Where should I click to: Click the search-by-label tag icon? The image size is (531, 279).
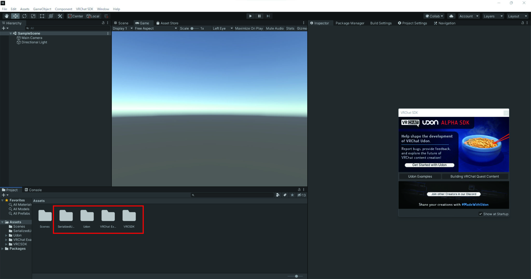pyautogui.click(x=285, y=195)
